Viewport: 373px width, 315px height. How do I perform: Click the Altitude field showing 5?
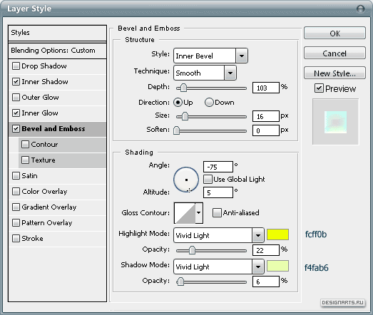click(x=218, y=192)
